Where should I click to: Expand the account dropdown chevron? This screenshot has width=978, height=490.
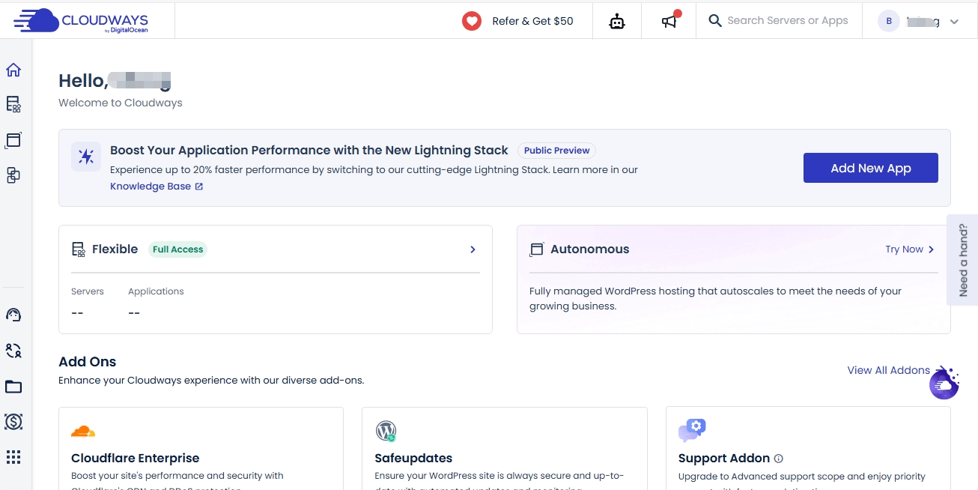(x=954, y=22)
